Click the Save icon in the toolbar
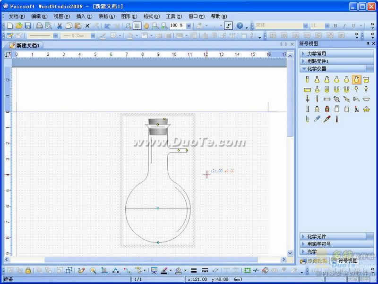This screenshot has height=284, width=378. (28, 25)
